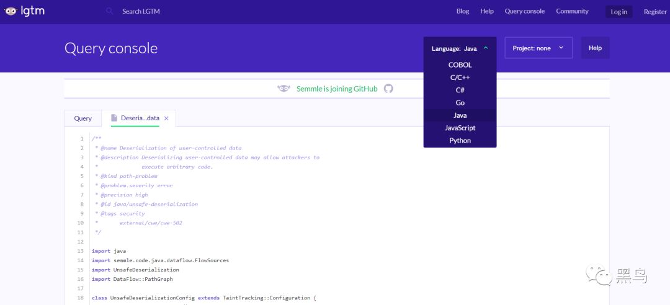
Task: Close the Deseria...data tab
Action: tap(166, 118)
